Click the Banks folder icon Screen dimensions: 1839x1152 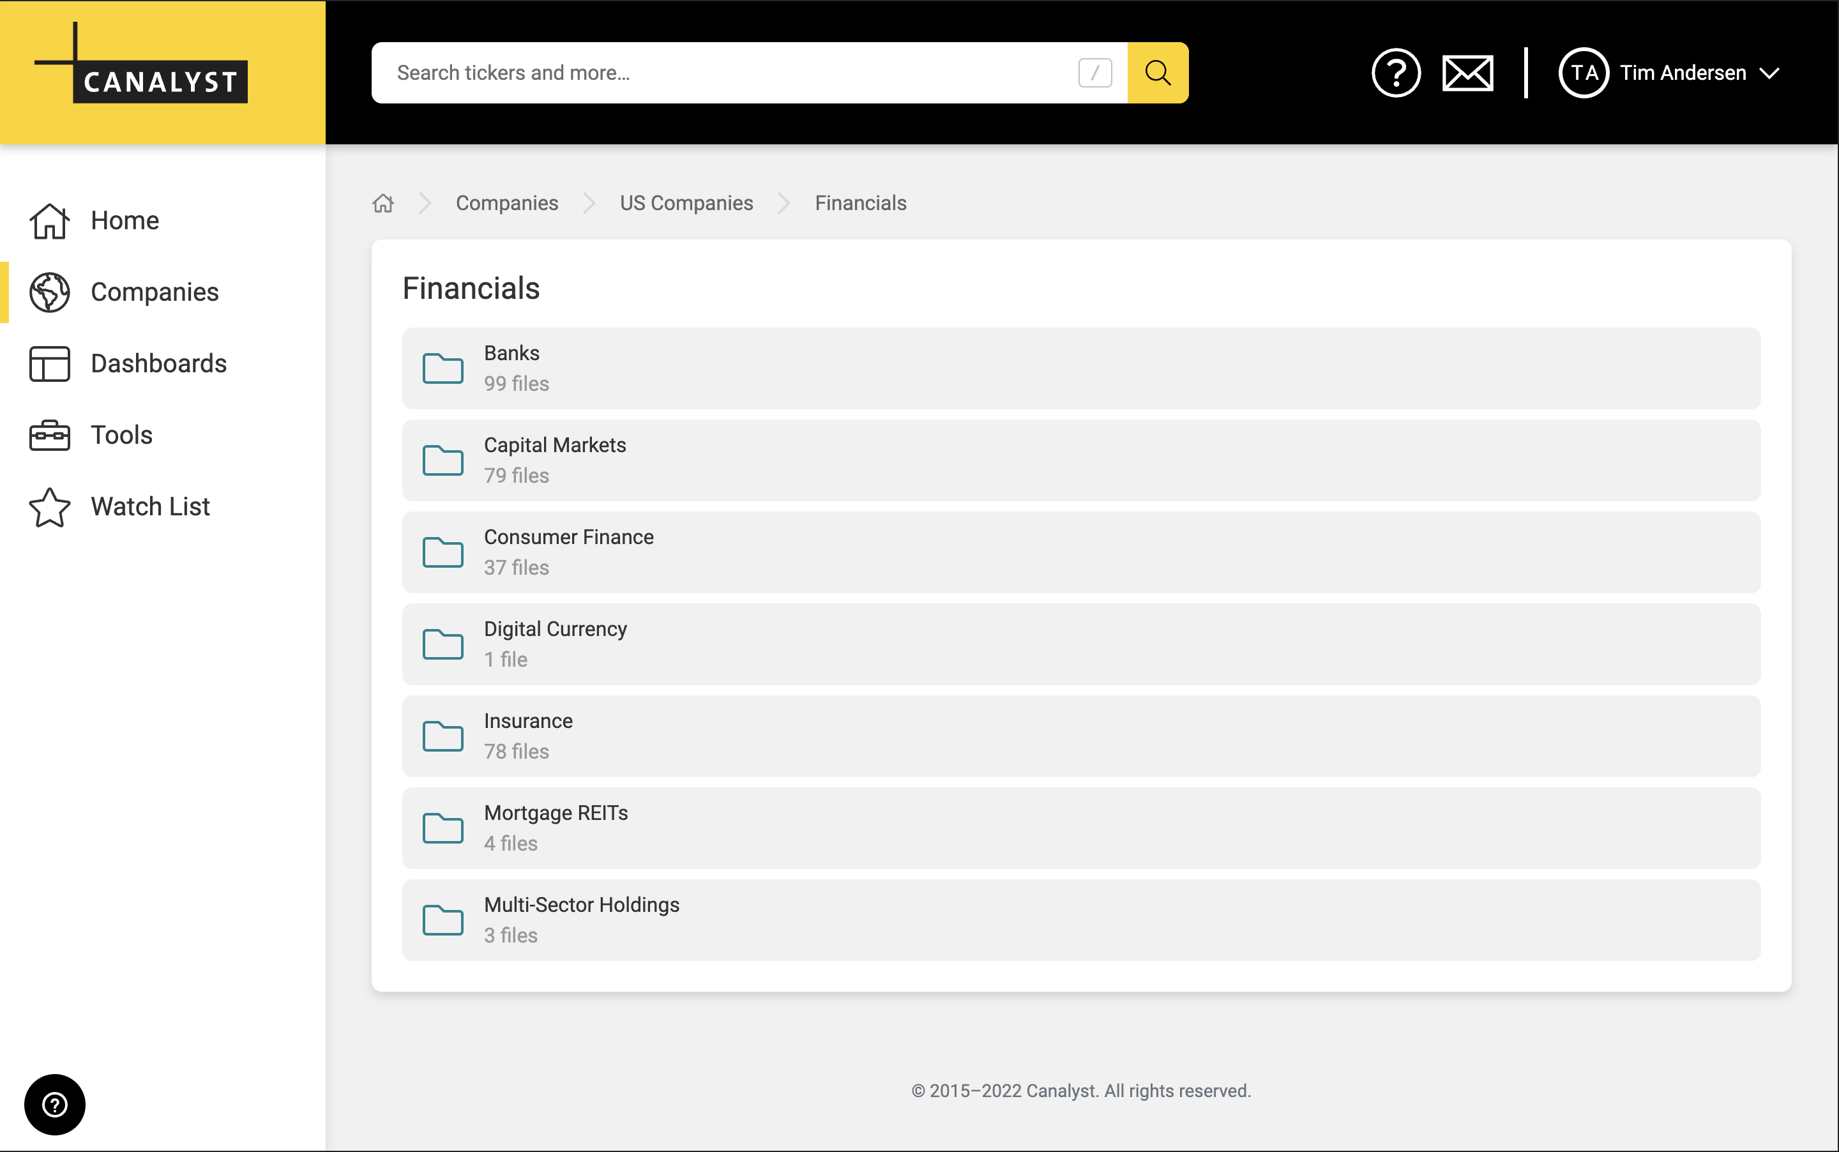443,368
